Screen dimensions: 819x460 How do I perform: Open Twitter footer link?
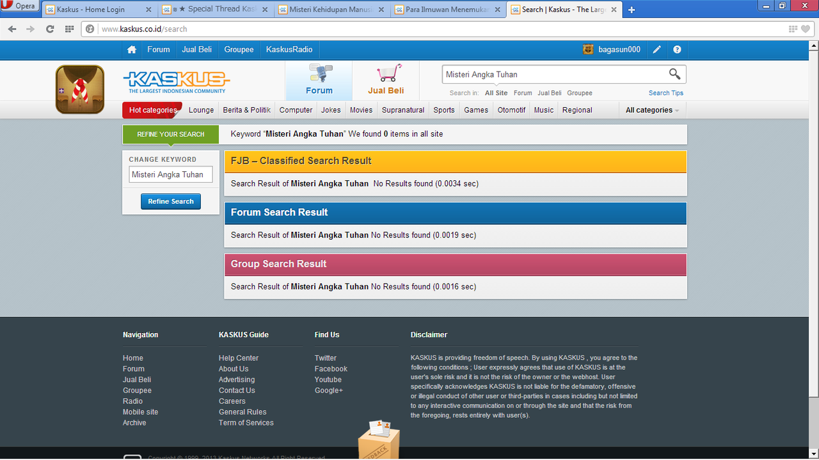coord(326,358)
